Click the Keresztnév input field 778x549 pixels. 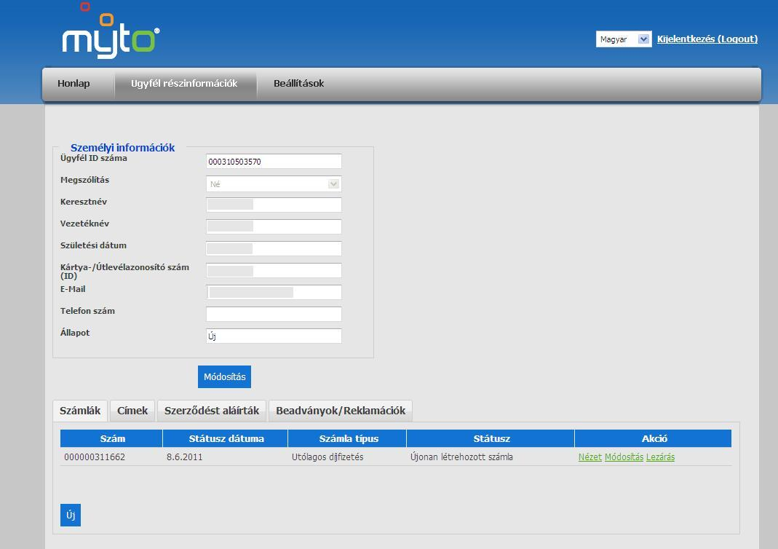274,205
